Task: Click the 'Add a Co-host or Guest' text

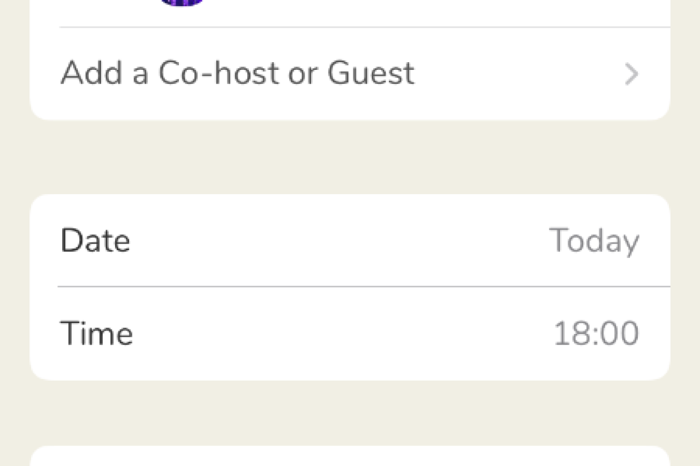Action: coord(237,73)
